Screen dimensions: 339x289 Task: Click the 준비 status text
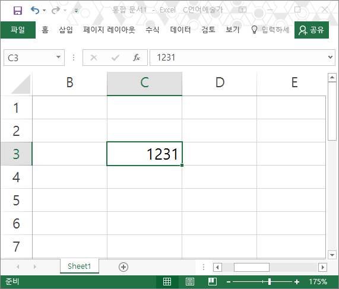tap(12, 281)
